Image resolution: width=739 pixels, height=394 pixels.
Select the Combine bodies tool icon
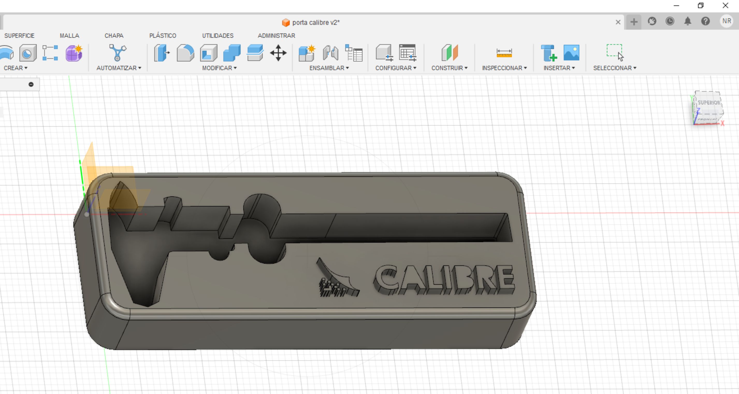[x=232, y=53]
